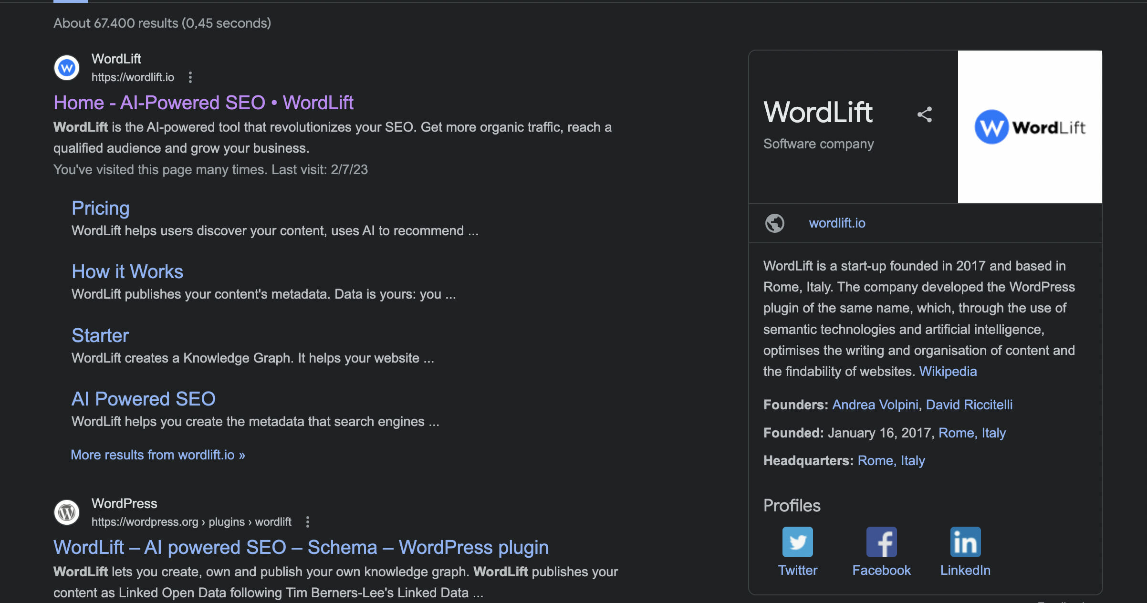1147x603 pixels.
Task: Click 'WordLift creates a Knowledge Graph' snippet
Action: 253,358
